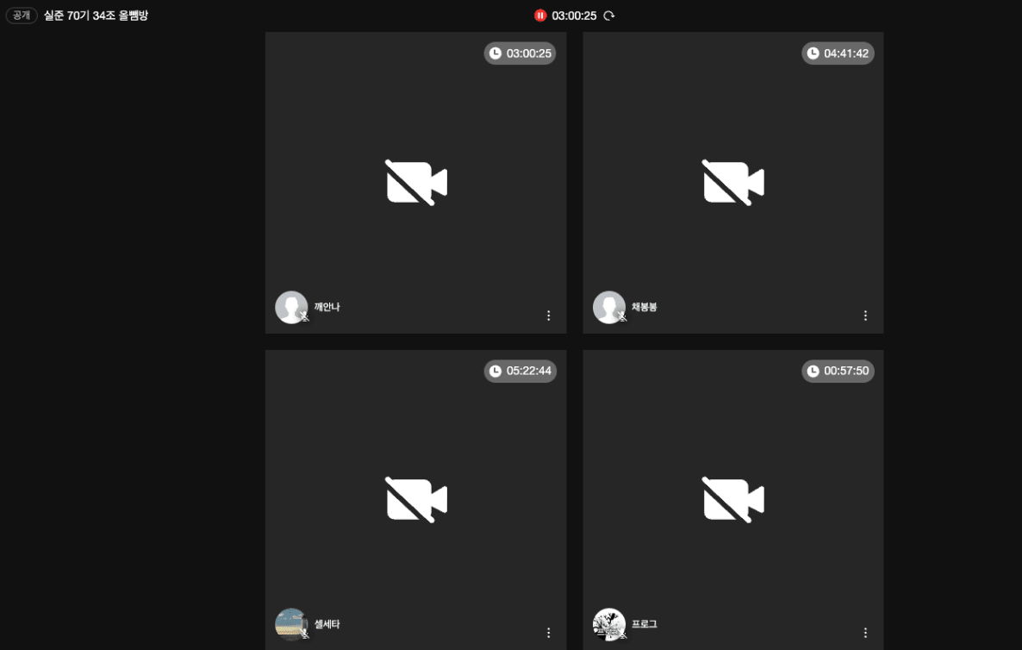Click camera-off icon in 깨안나 tile
The height and width of the screenshot is (650, 1022).
(x=416, y=183)
